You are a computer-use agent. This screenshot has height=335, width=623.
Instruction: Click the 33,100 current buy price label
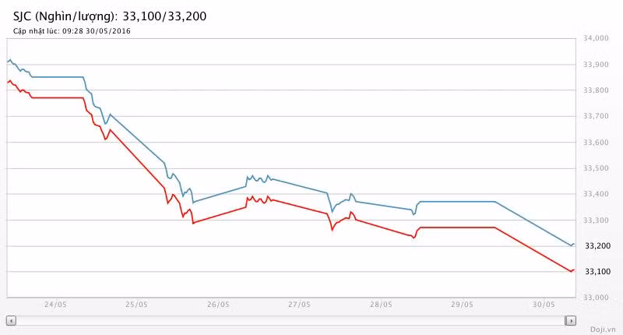[x=596, y=272]
